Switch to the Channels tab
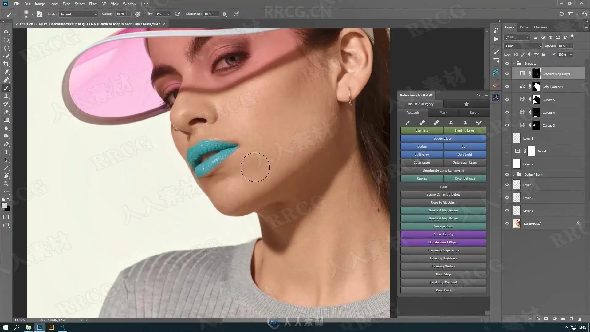 click(540, 27)
